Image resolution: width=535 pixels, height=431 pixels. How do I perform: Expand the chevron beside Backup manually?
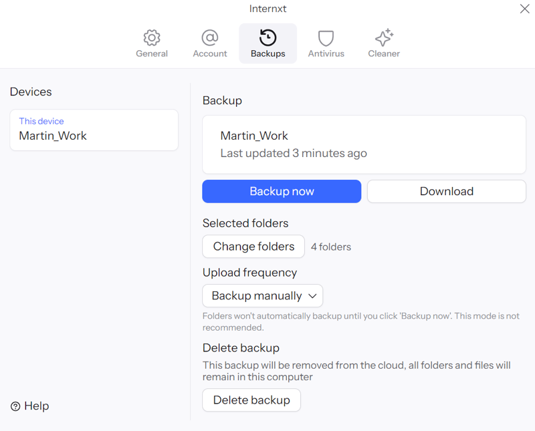[312, 295]
